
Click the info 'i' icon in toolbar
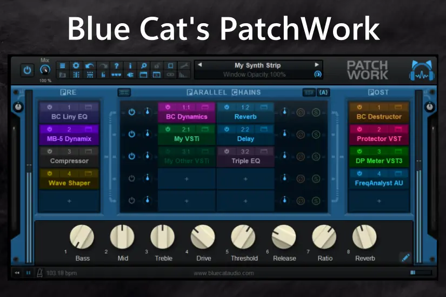[x=130, y=65]
